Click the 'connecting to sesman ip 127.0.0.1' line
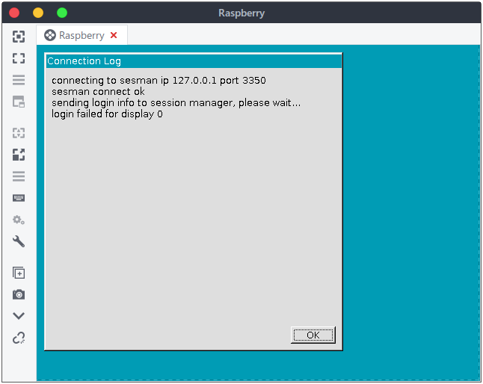Viewport: 483px width, 384px height. click(159, 80)
